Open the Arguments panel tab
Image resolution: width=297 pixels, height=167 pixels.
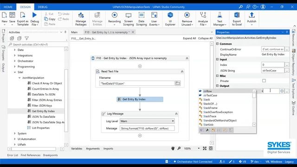click(x=93, y=148)
